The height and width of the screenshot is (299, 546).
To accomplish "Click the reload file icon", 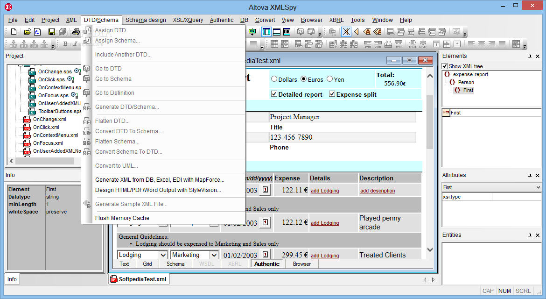I will click(x=37, y=32).
